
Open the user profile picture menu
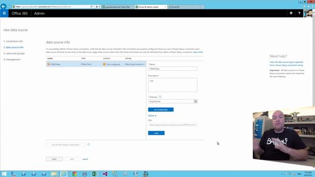[x=308, y=13]
